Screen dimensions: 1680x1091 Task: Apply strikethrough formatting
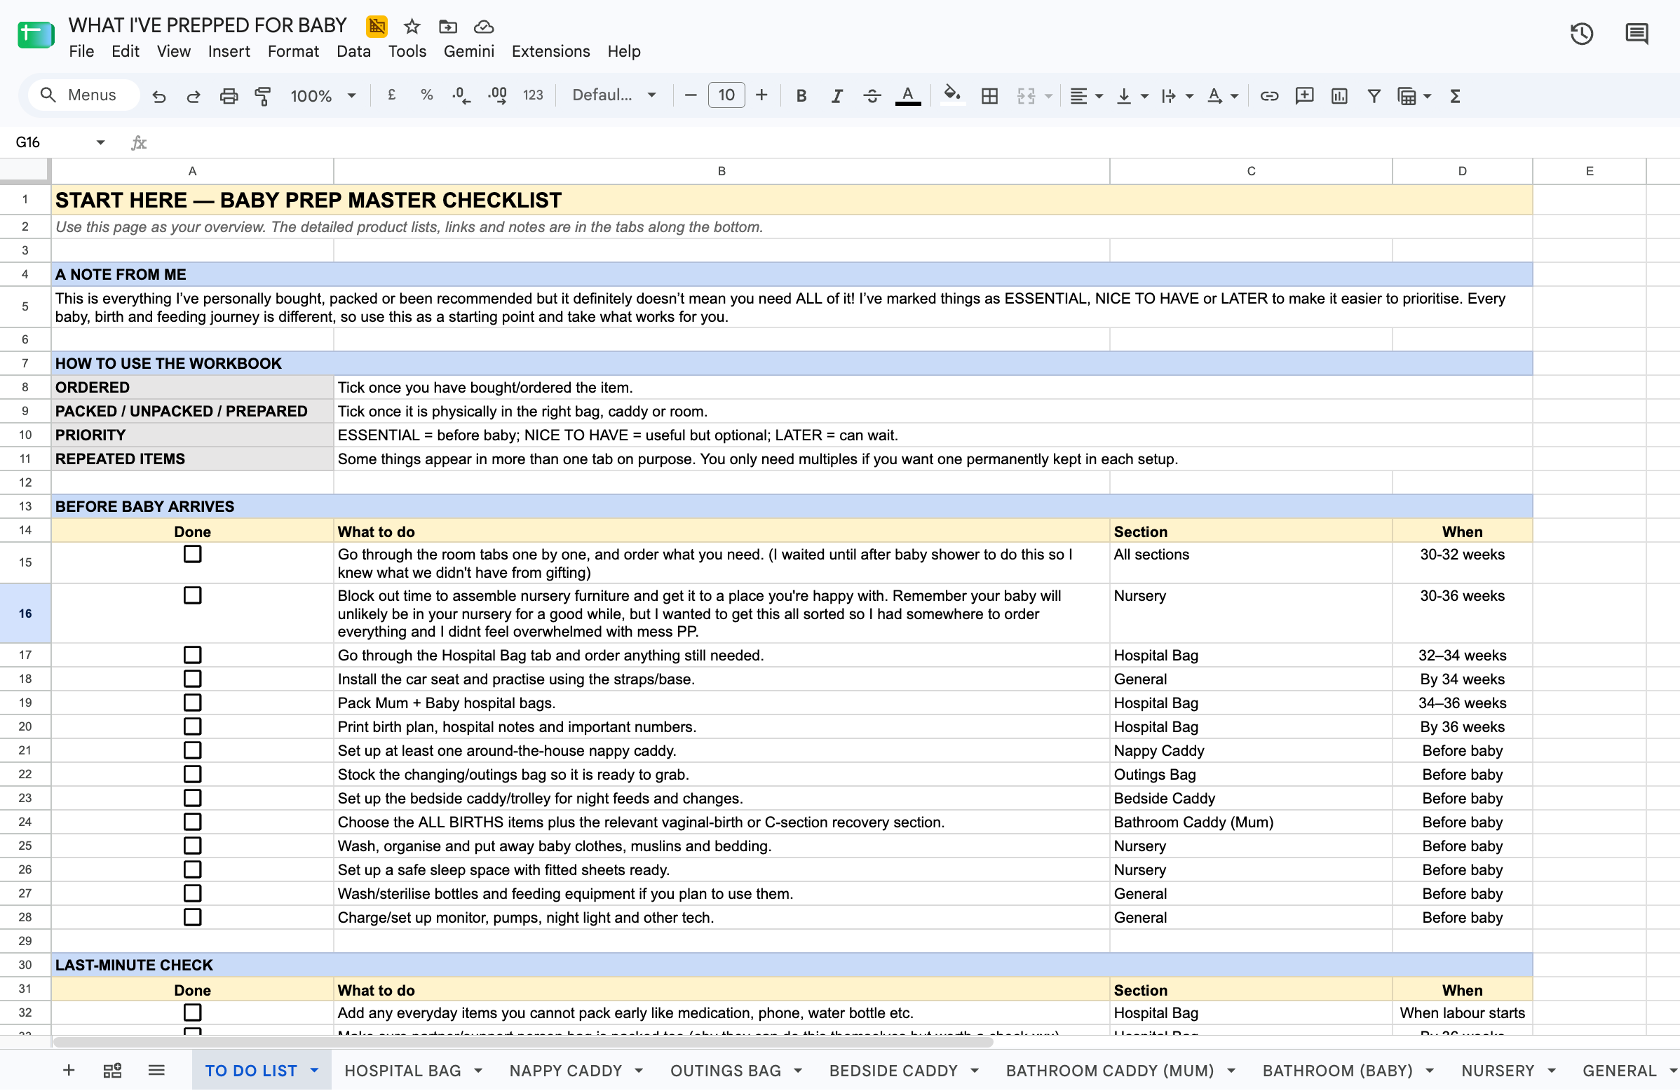point(872,96)
